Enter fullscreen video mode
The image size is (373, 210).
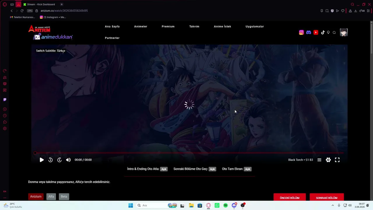pyautogui.click(x=337, y=160)
